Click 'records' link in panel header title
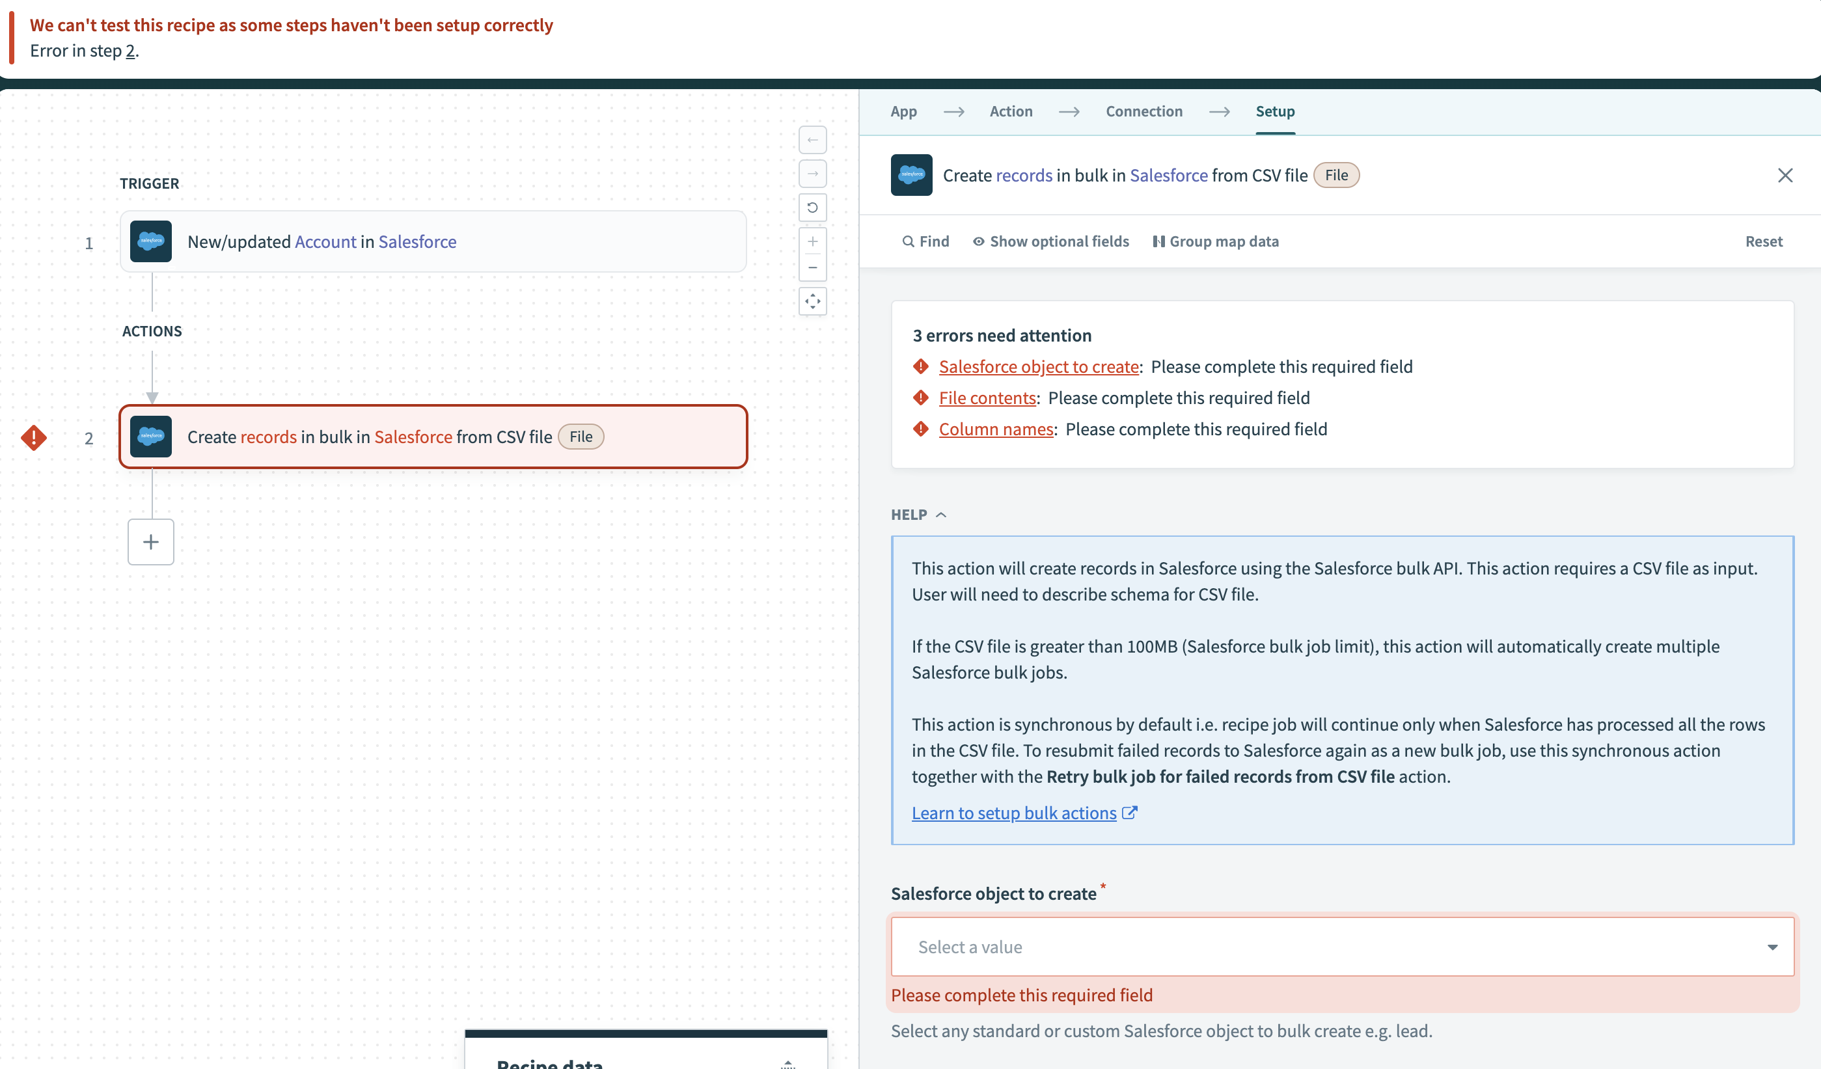 1023,175
